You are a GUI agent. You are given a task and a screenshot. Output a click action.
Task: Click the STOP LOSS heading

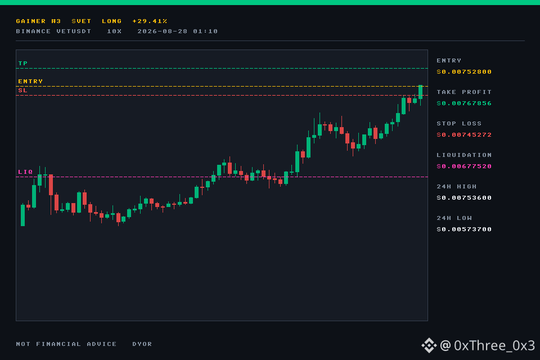[459, 123]
